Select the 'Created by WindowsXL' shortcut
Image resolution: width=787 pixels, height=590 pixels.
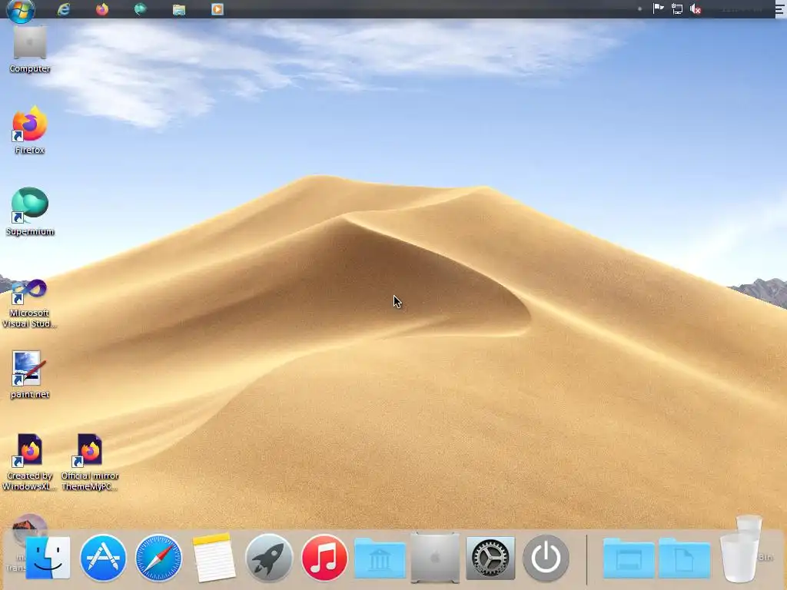tap(30, 462)
